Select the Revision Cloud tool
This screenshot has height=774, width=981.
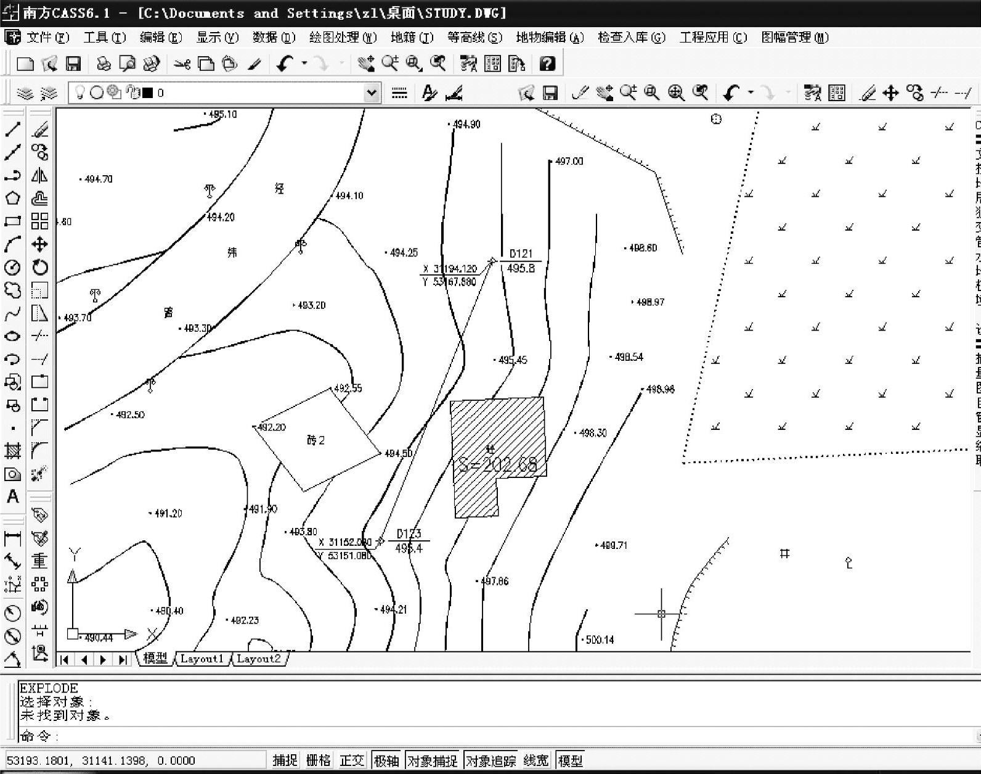(12, 290)
